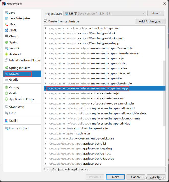Viewport: 169px width, 182px height.
Task: Select Spring Initializr label
Action: click(x=20, y=68)
